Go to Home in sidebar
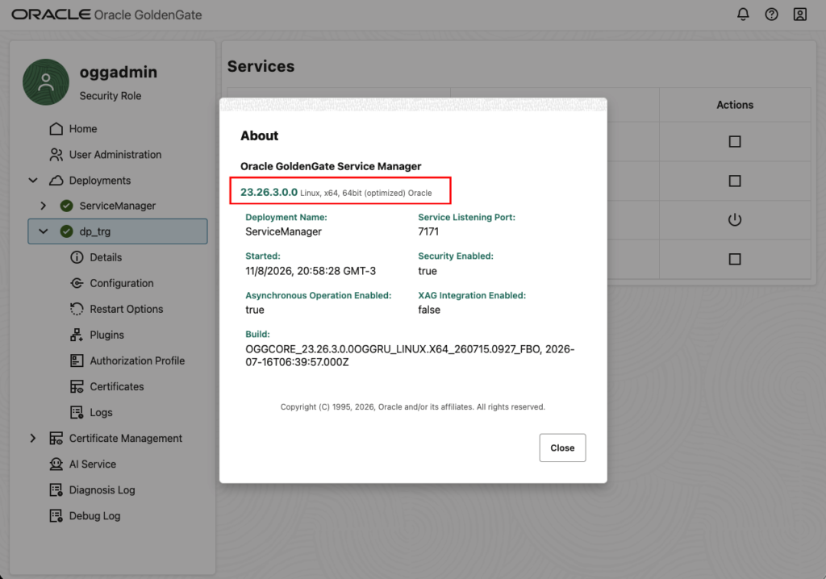Viewport: 826px width, 579px height. [83, 128]
